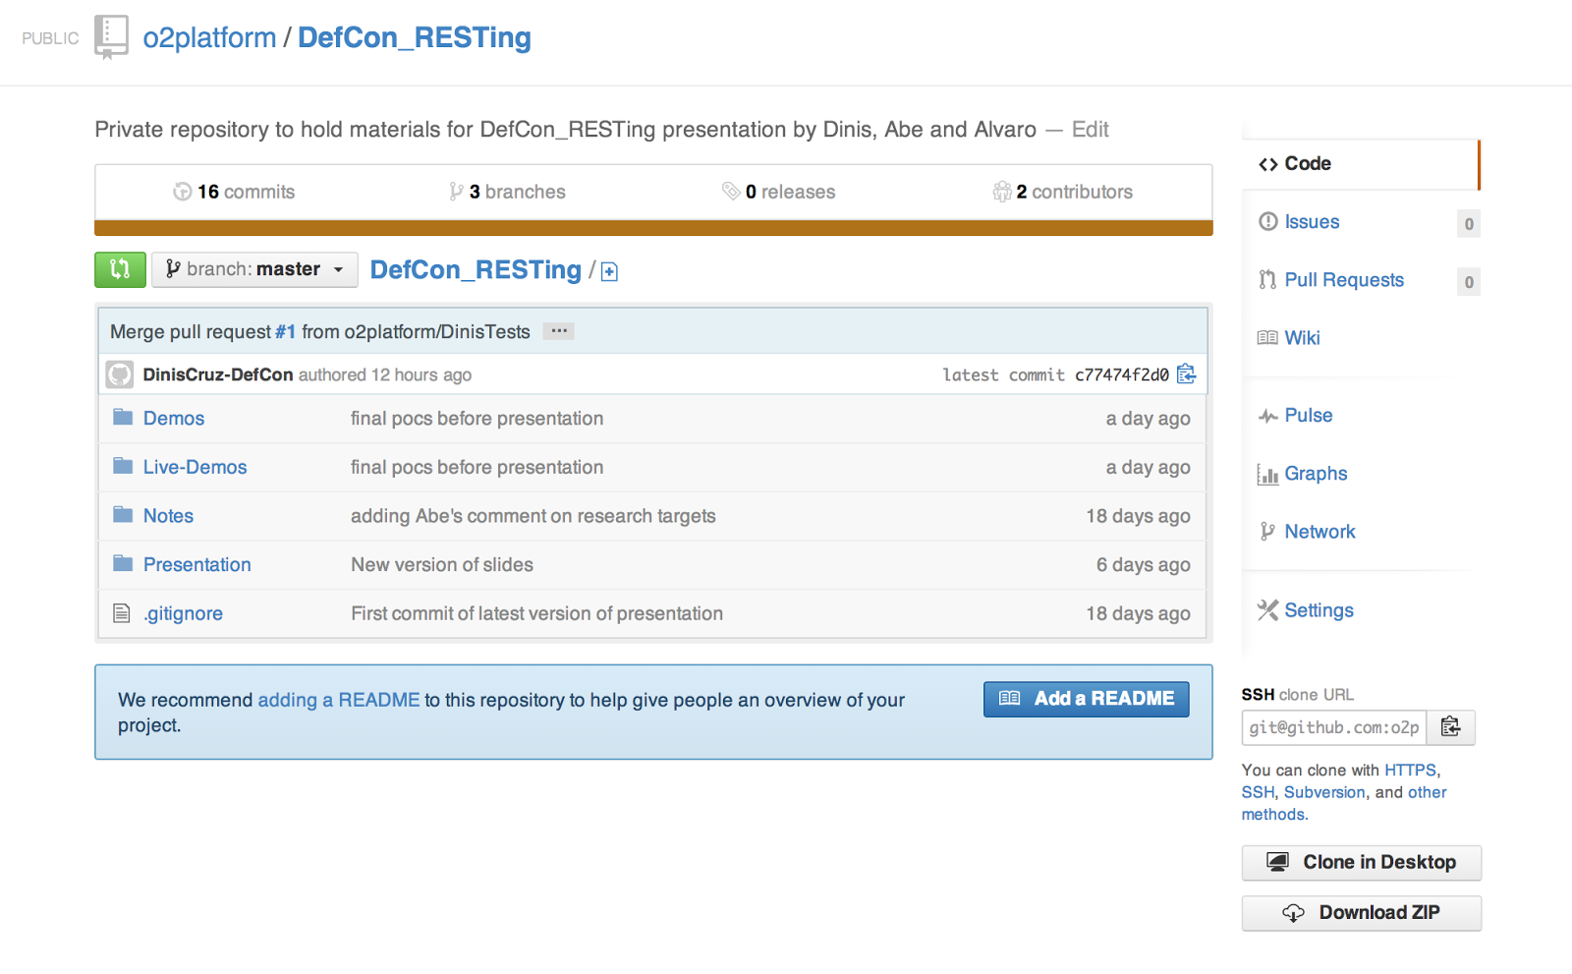
Task: Open the Live-Demos folder link
Action: tap(195, 467)
